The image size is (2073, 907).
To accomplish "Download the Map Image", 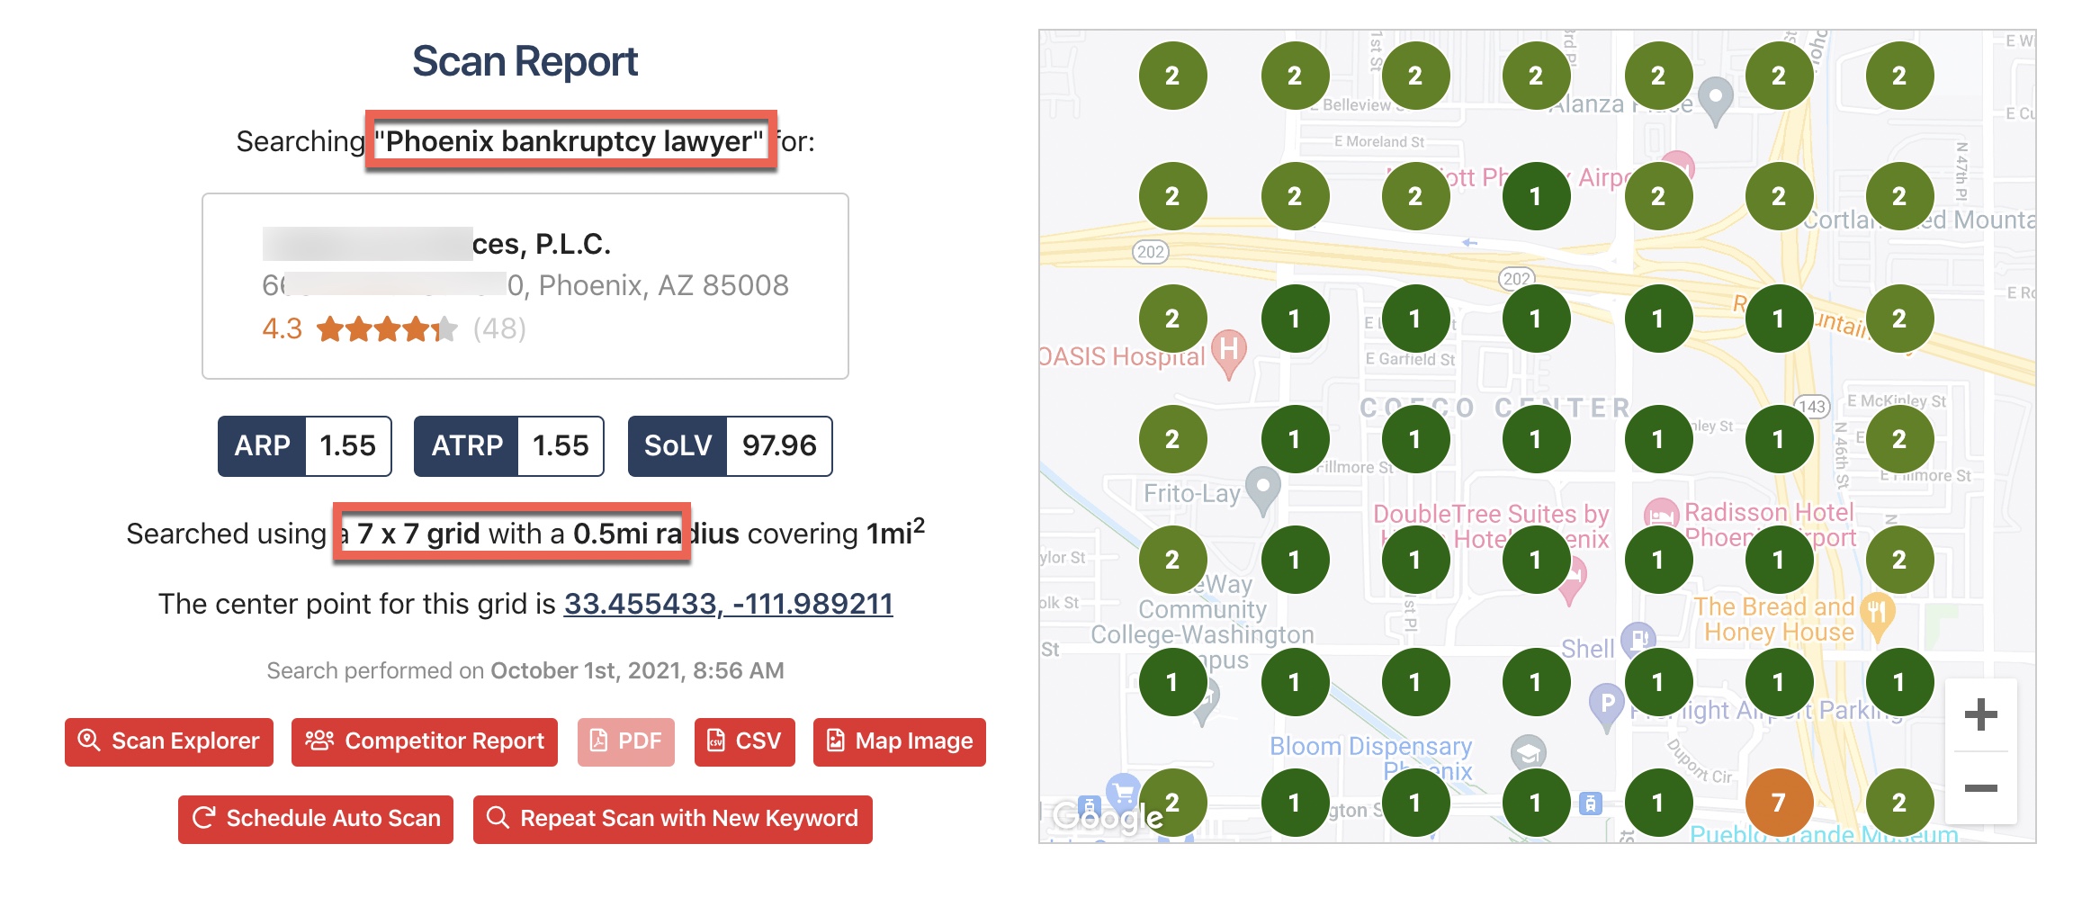I will 899,741.
